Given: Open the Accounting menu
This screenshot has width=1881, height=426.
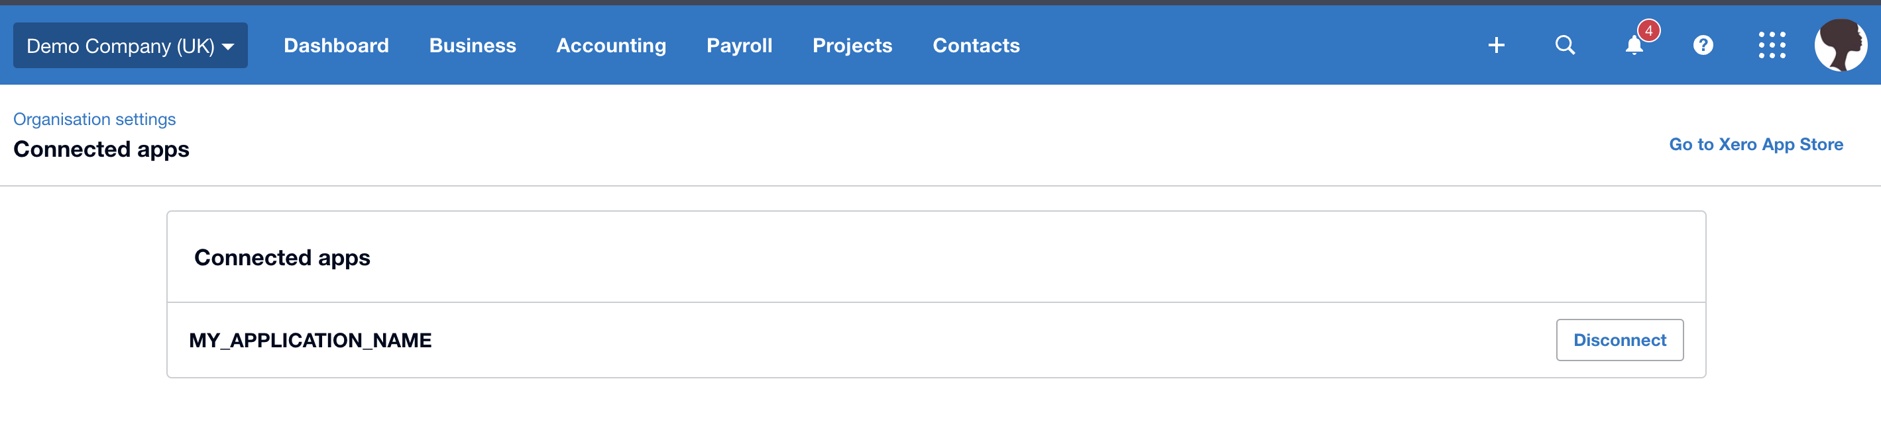Looking at the screenshot, I should (x=611, y=45).
